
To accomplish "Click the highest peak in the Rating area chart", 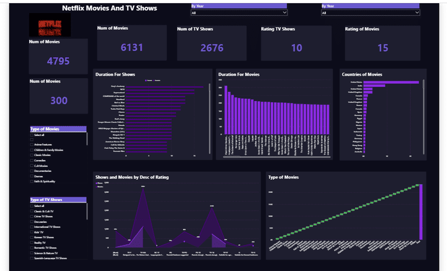I will 143,189.
